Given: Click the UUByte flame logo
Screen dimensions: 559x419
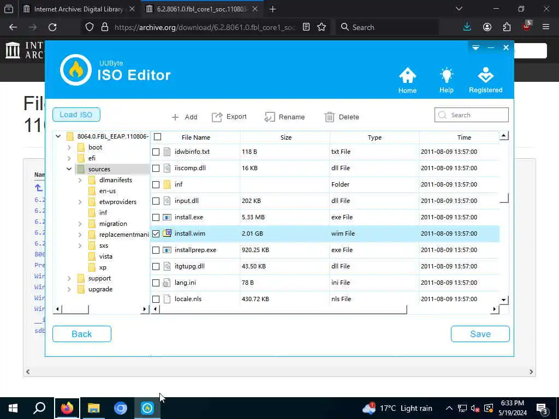Looking at the screenshot, I should click(x=75, y=70).
